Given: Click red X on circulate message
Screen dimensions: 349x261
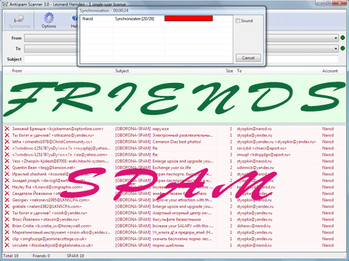Looking at the screenshot, I should pos(7,245).
